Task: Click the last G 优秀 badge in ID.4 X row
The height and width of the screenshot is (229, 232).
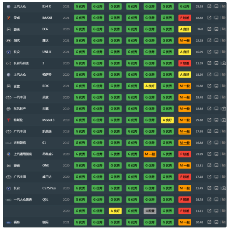Action: click(x=185, y=6)
